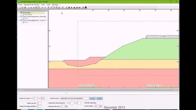Screen dimensions: 196x110
Task: Select the montée n° 1 phase item
Action: click(35, 20)
